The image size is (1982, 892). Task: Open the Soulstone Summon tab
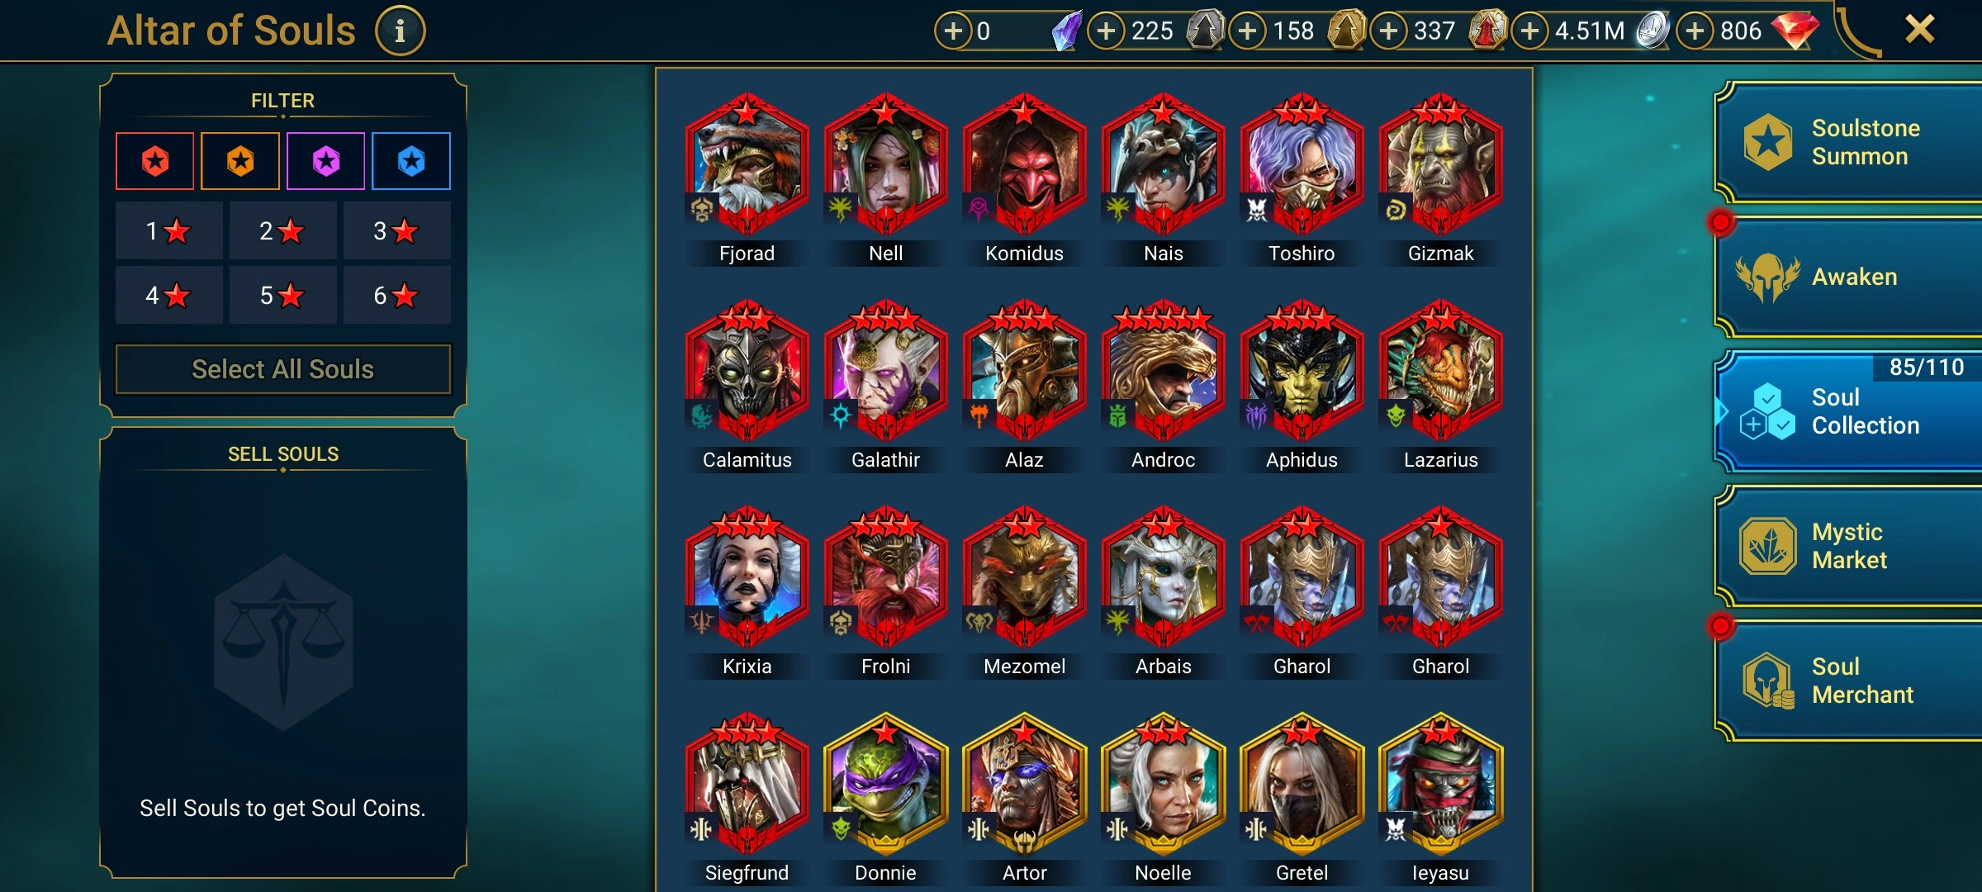1850,142
